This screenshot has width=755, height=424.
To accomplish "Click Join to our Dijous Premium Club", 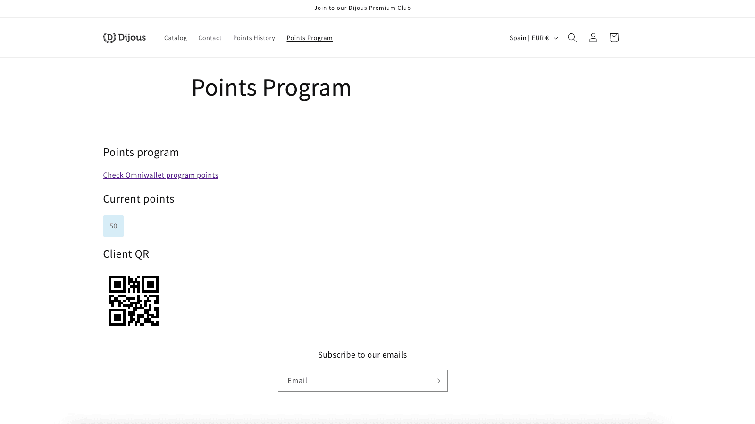I will pyautogui.click(x=362, y=8).
